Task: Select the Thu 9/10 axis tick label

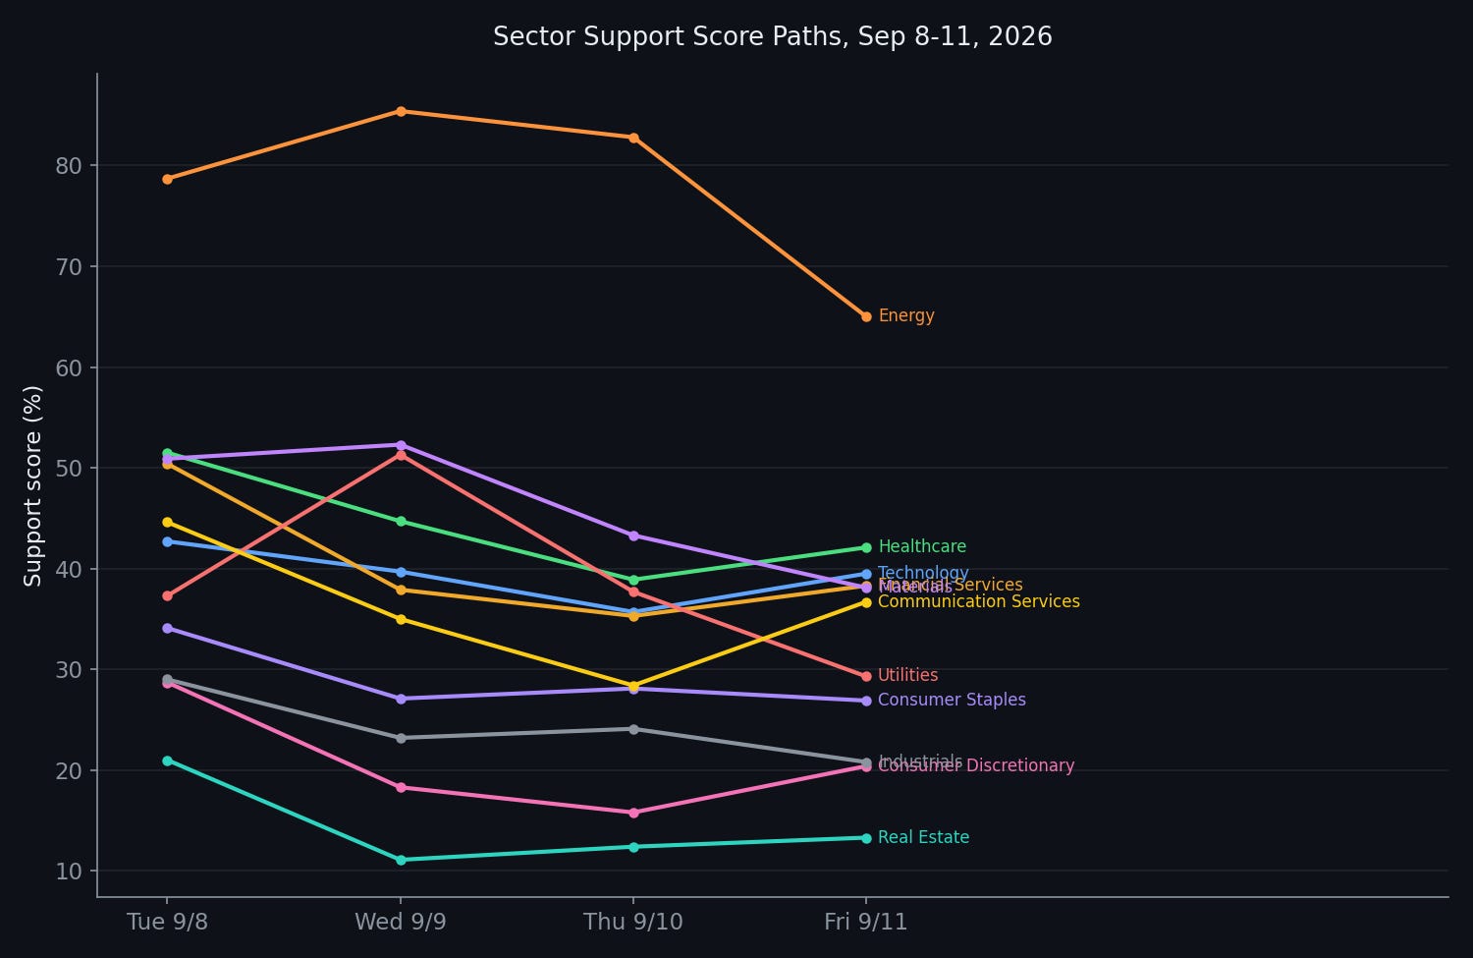Action: tap(633, 922)
